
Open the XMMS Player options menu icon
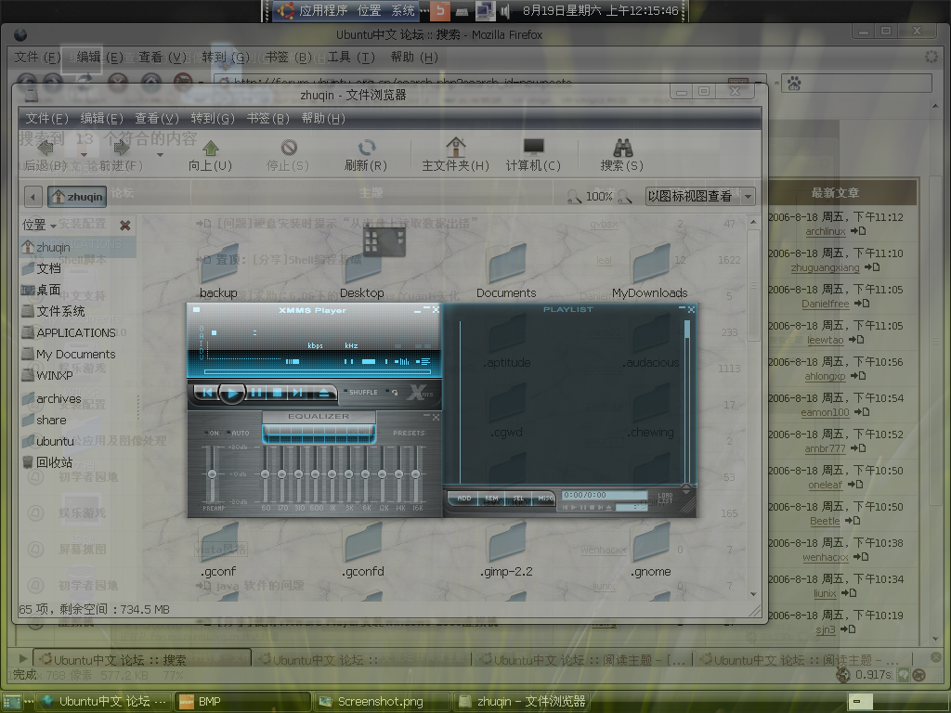(196, 310)
